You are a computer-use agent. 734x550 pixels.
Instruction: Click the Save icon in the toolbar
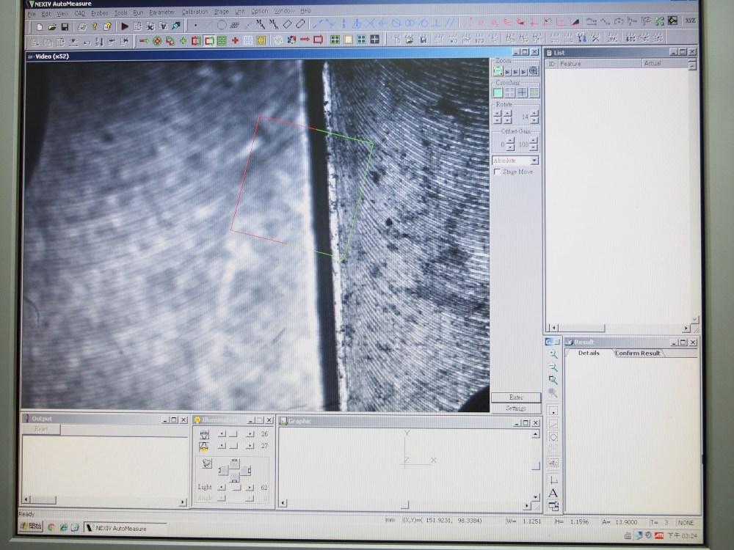click(x=65, y=26)
